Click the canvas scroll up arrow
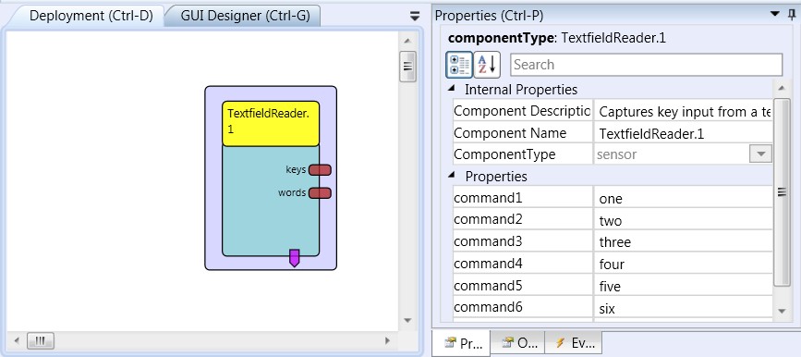The image size is (801, 357). click(407, 41)
